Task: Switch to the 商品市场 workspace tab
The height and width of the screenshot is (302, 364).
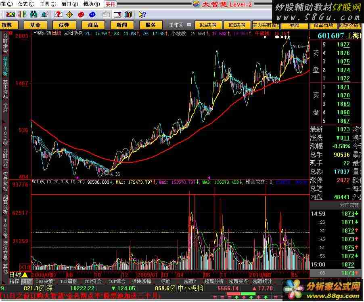Action: pyautogui.click(x=324, y=25)
